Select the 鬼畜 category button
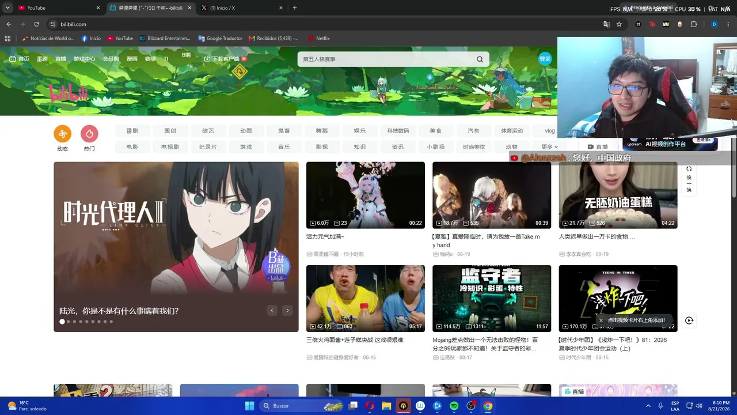737x415 pixels. 284,131
